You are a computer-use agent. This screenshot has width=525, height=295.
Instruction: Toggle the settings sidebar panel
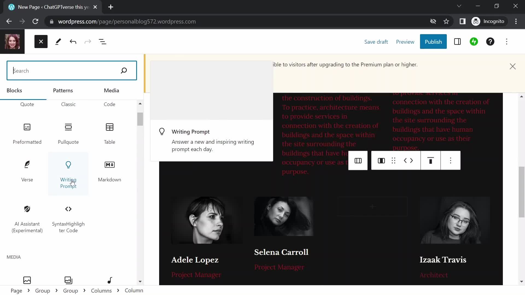click(457, 42)
